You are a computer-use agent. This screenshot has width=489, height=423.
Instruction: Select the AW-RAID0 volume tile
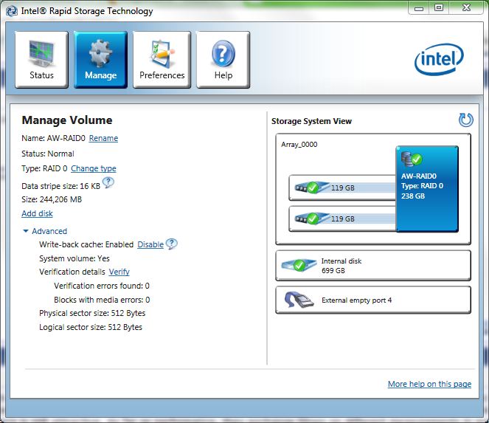427,189
